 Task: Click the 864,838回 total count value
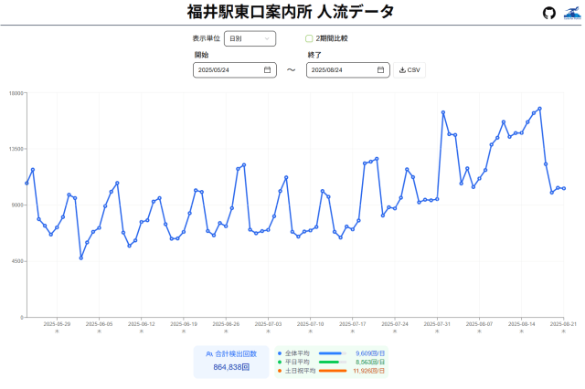231,367
